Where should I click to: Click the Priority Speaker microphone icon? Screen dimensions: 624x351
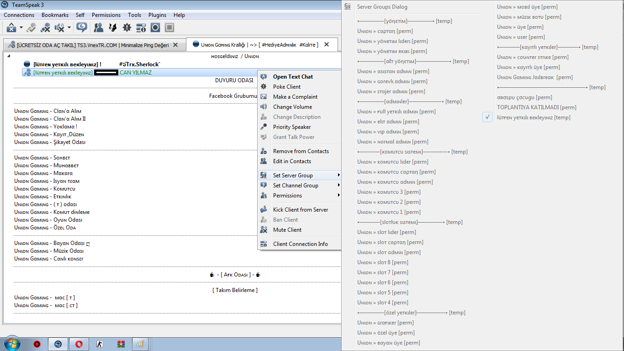(x=264, y=127)
